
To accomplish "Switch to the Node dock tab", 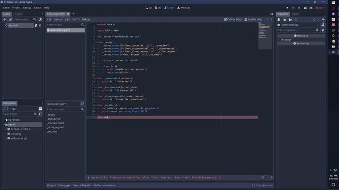I will pyautogui.click(x=296, y=14).
